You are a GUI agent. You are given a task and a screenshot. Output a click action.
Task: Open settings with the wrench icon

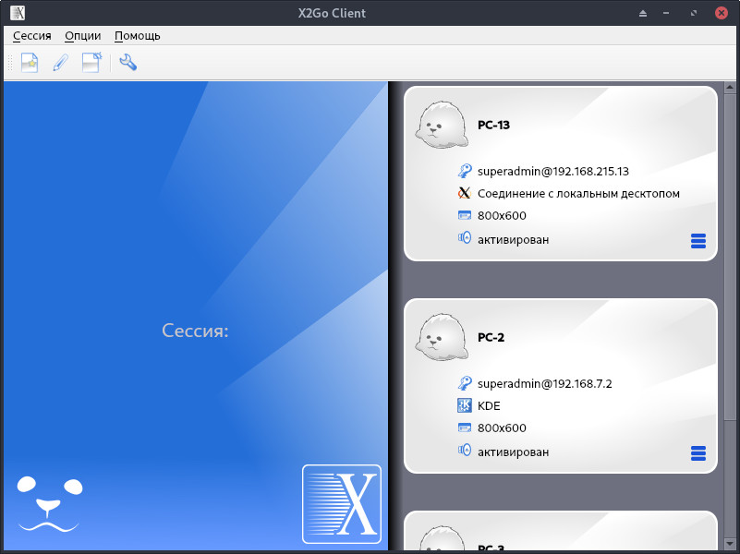tap(127, 63)
